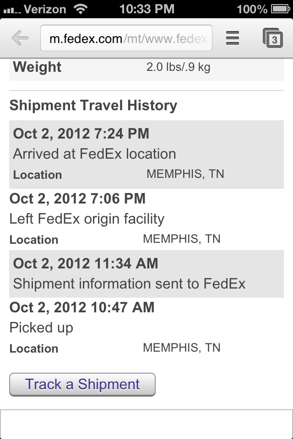
Task: Tap the Shipment Travel History heading
Action: click(93, 106)
